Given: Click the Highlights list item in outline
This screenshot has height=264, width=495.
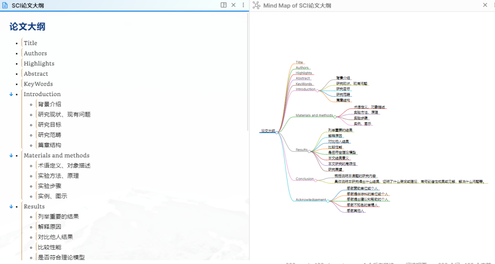Looking at the screenshot, I should coord(39,64).
